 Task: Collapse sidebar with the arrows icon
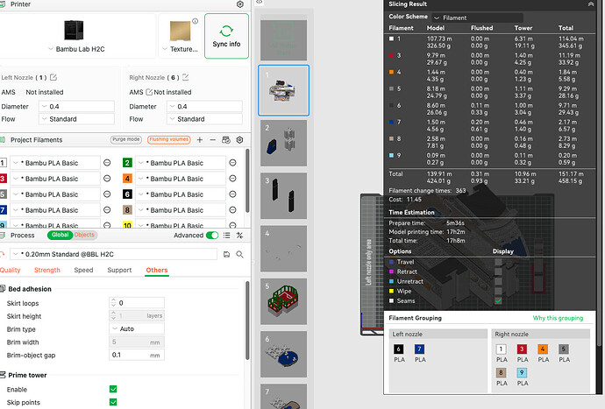point(260,2)
